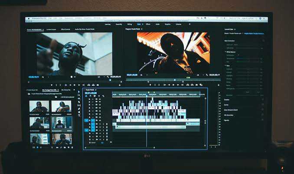Play the Program monitor sequence
Image resolution: width=294 pixels, height=174 pixels.
tap(173, 85)
